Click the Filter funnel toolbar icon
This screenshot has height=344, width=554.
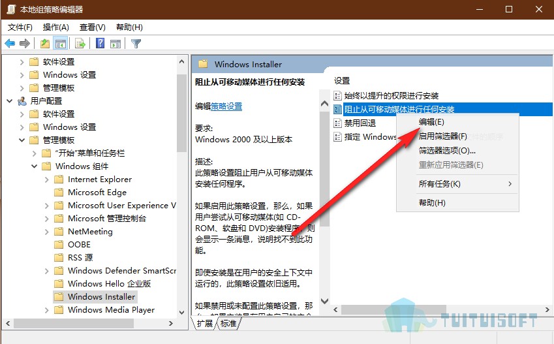coord(136,44)
